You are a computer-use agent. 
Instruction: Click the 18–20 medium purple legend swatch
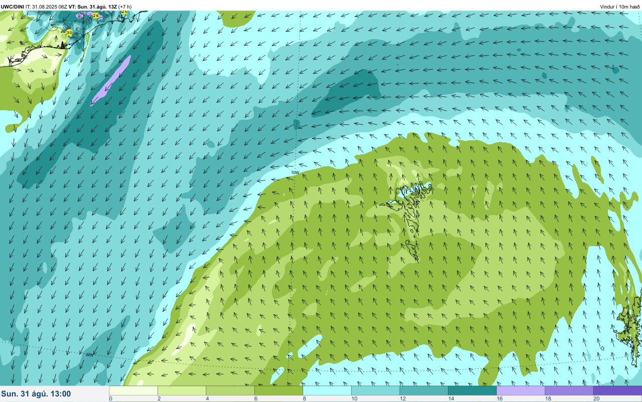click(x=569, y=390)
